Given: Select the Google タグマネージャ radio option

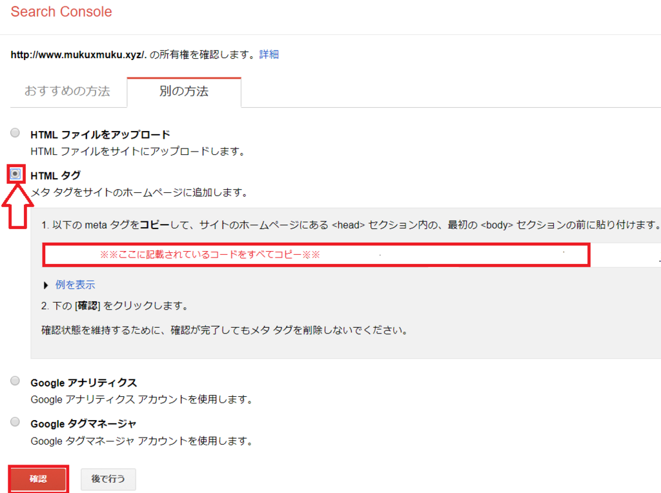Looking at the screenshot, I should point(15,422).
